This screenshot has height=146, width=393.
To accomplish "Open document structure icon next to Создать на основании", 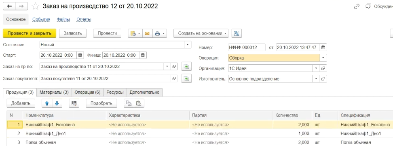I will 237,33.
